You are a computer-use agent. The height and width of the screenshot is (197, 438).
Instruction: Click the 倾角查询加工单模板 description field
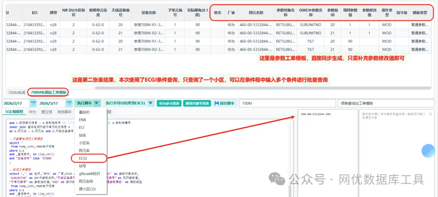coord(386,103)
